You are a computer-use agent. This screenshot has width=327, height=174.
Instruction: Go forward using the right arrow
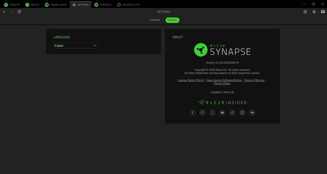[11, 12]
